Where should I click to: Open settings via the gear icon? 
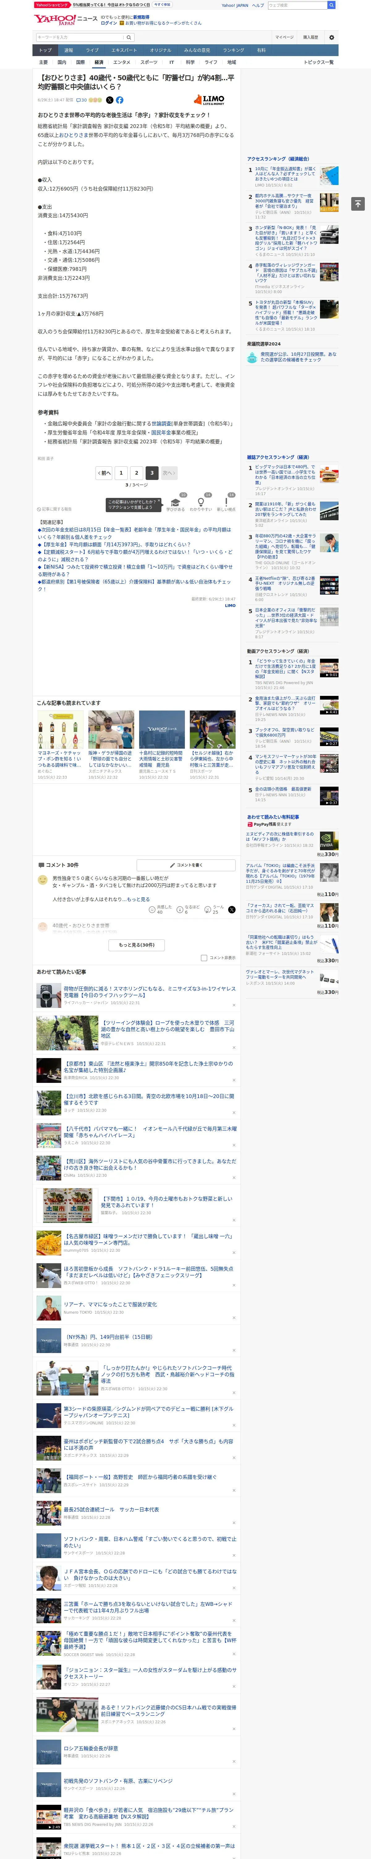click(331, 37)
